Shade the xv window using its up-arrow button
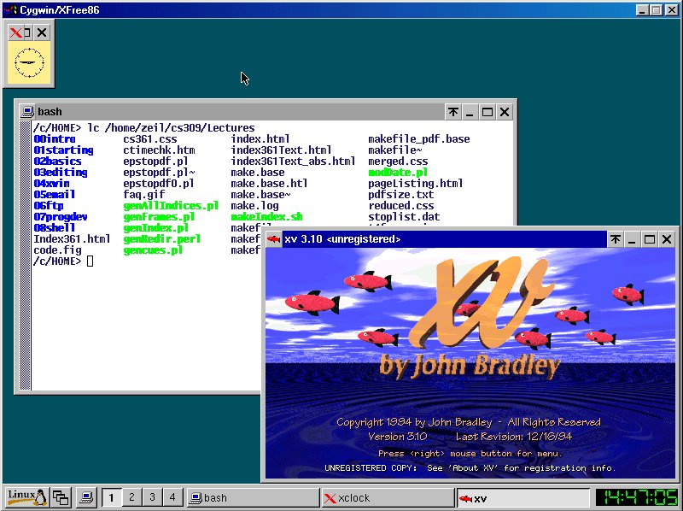Image resolution: width=683 pixels, height=511 pixels. 616,240
